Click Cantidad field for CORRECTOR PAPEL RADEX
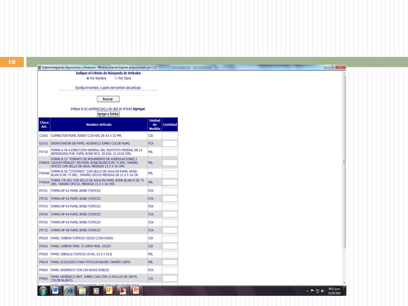 pyautogui.click(x=170, y=136)
